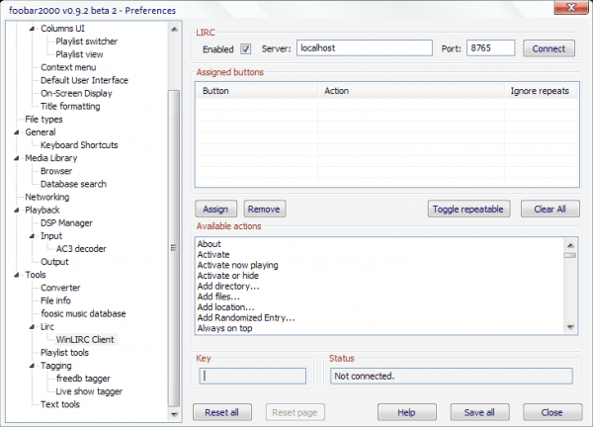Select Keyboard Shortcuts in preferences tree

pos(79,145)
